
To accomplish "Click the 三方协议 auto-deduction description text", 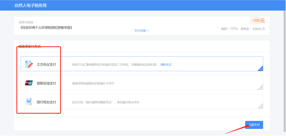I will coord(114,65).
